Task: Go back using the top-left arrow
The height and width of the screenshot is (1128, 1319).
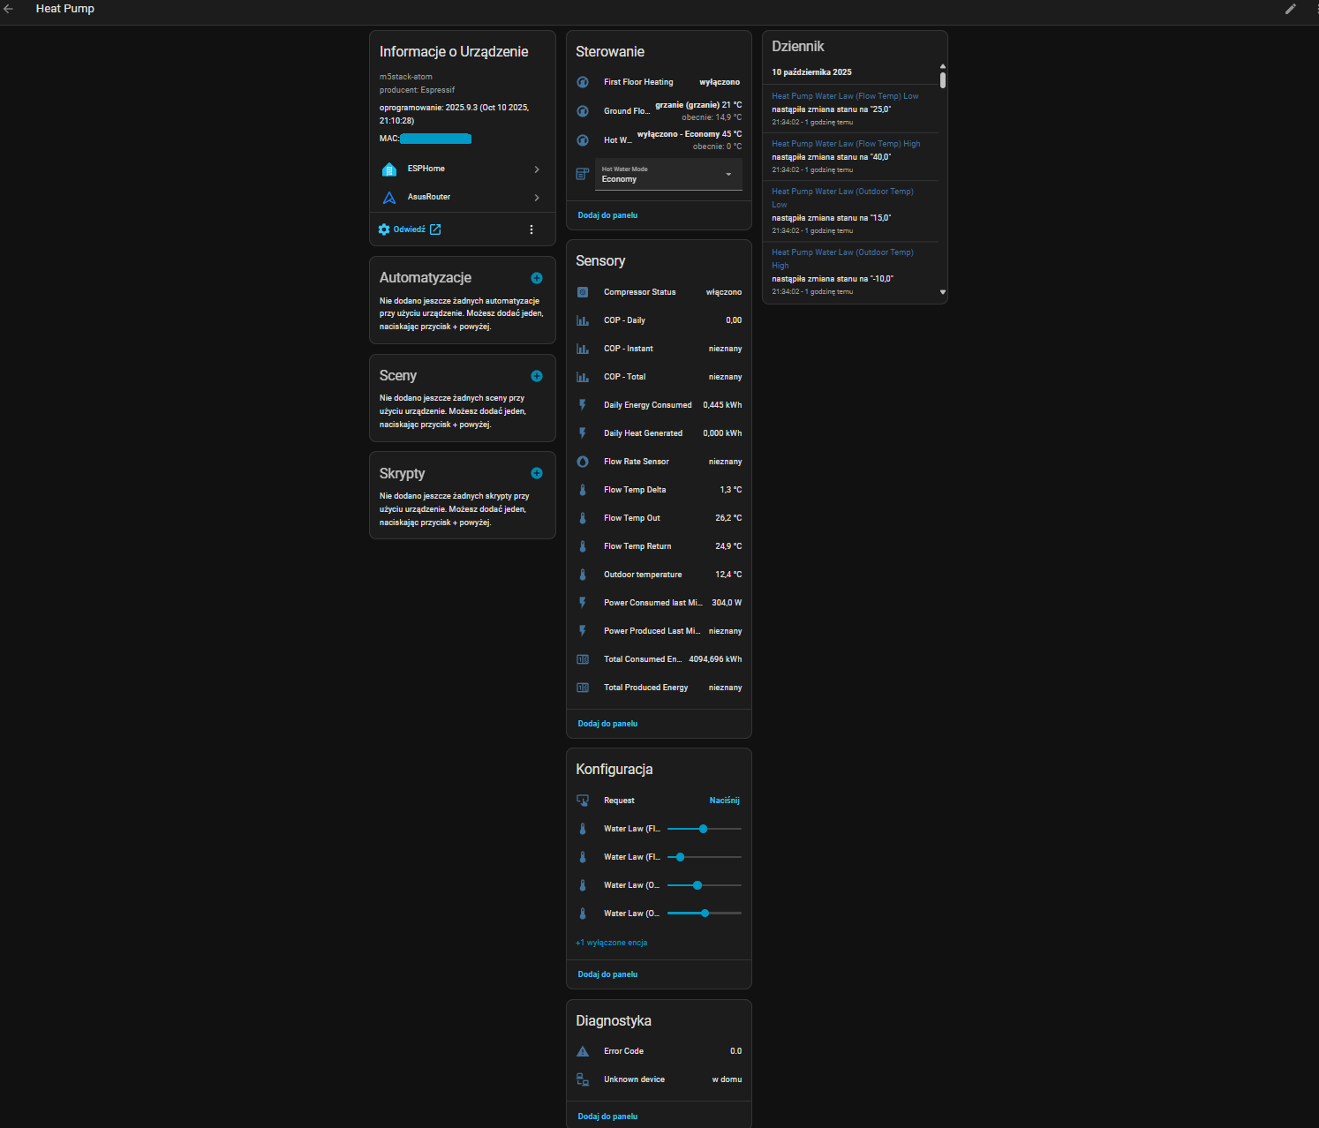Action: tap(9, 9)
